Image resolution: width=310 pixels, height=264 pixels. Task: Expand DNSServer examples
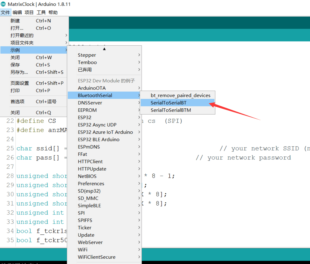click(x=104, y=103)
